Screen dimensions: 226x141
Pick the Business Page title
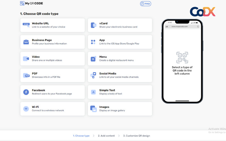(x=42, y=40)
